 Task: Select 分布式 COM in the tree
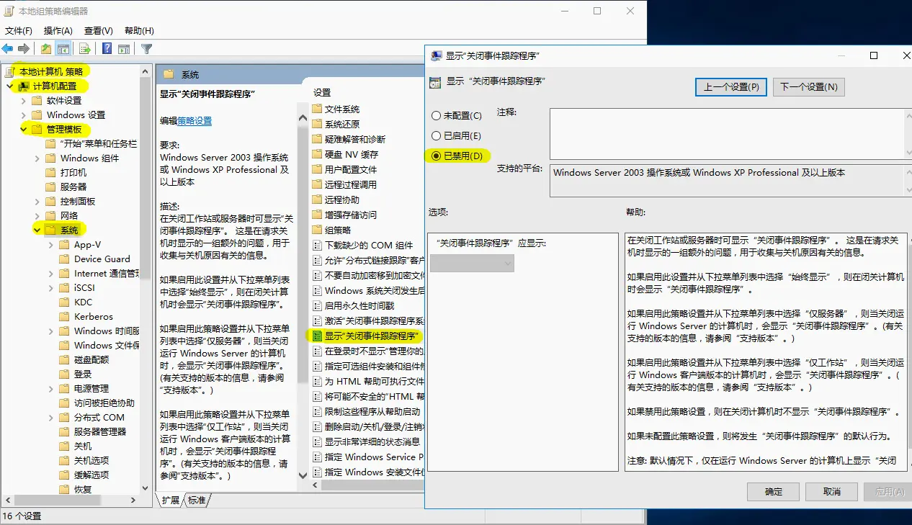point(99,417)
